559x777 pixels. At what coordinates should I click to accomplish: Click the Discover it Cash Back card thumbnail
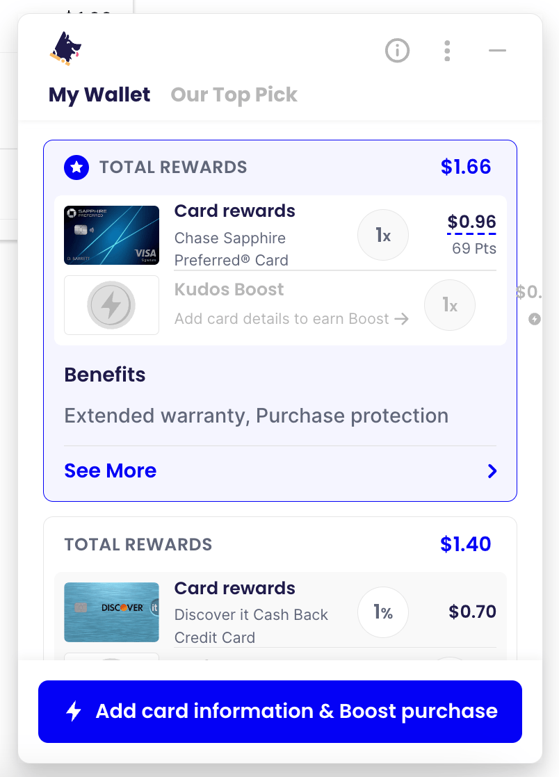(x=111, y=612)
